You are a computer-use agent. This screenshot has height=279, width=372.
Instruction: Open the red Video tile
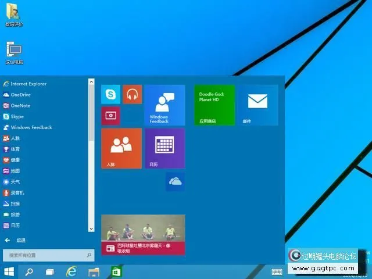pos(110,115)
